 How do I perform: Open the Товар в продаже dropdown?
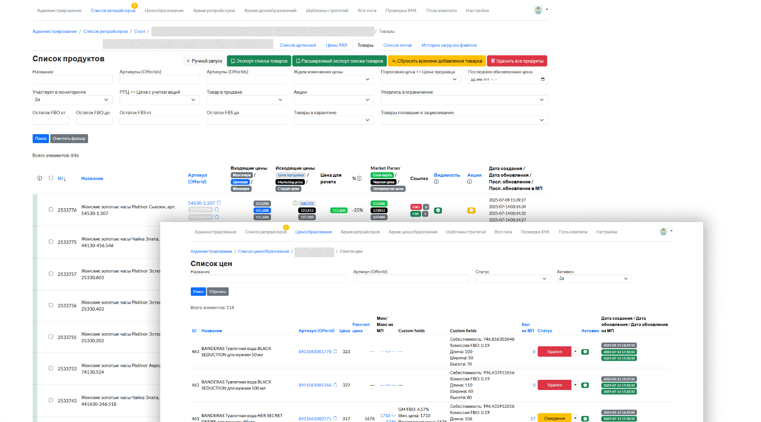click(246, 100)
